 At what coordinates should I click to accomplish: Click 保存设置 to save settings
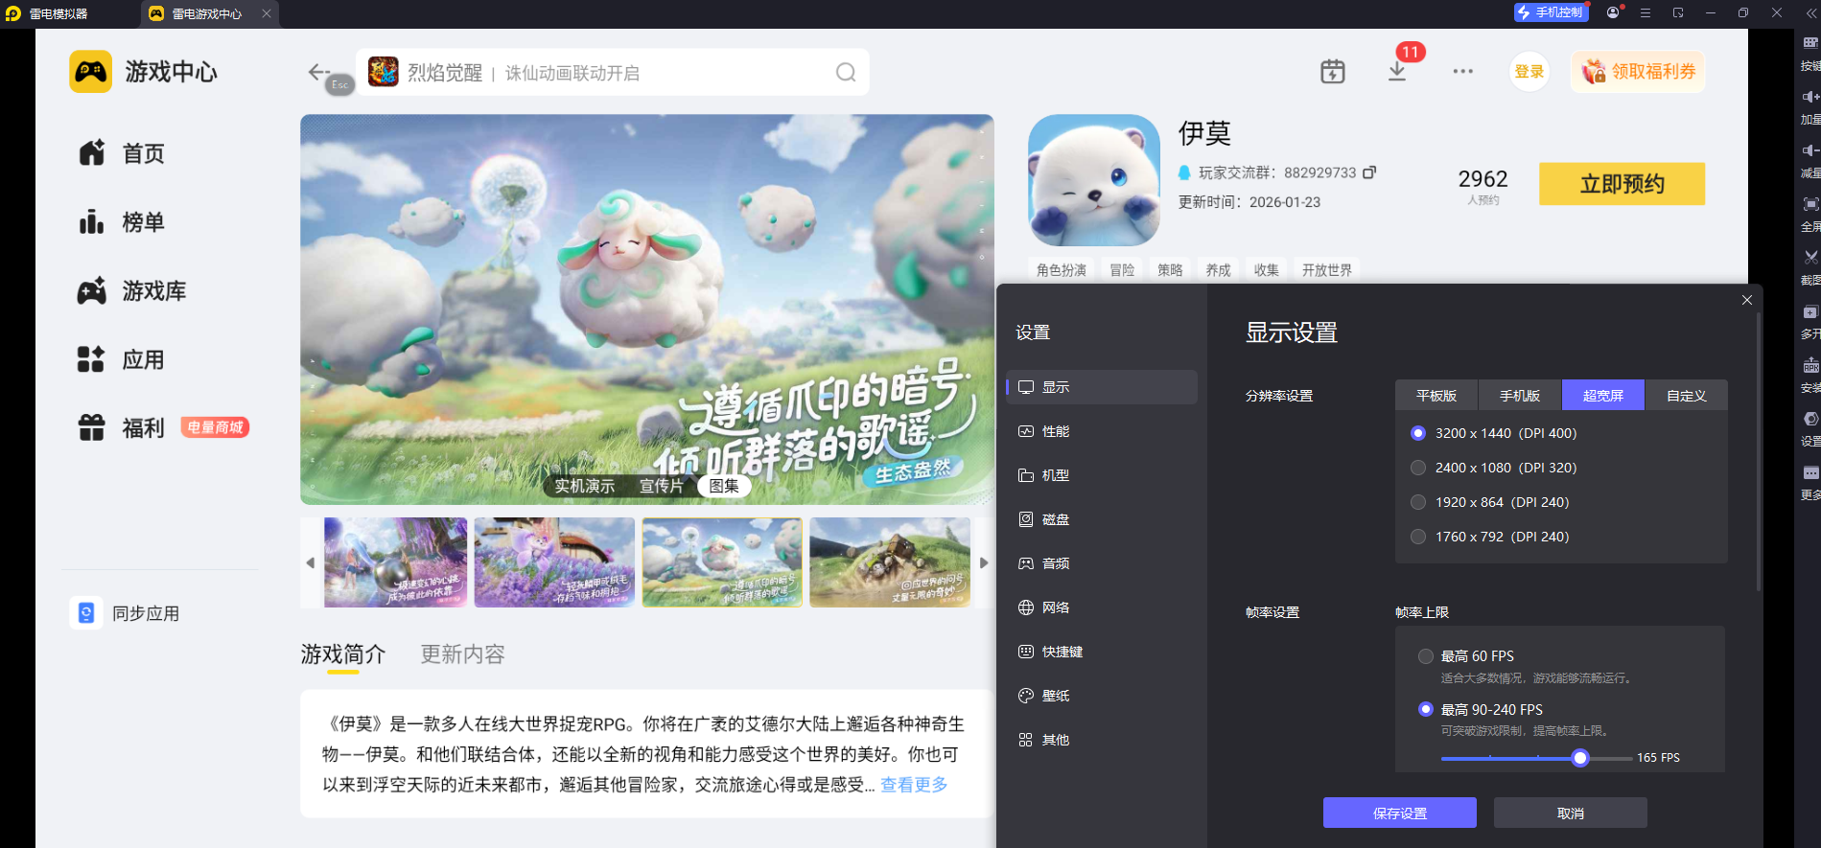point(1400,813)
